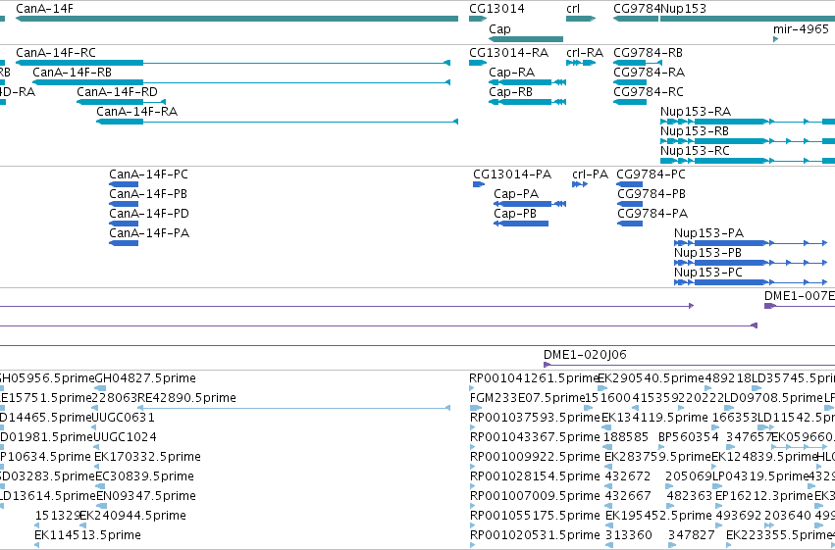Open the Nup153-PB protein
The image size is (835, 550).
click(x=751, y=263)
